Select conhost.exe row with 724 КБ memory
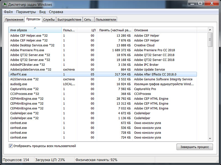The image size is (221, 165). 103,137
